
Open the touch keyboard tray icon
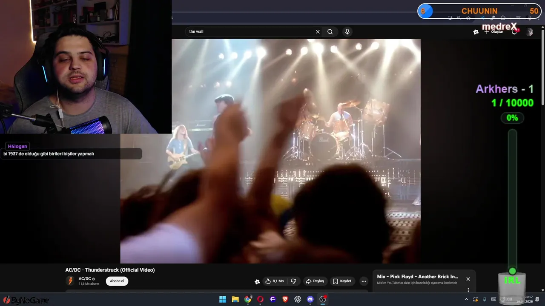493,299
